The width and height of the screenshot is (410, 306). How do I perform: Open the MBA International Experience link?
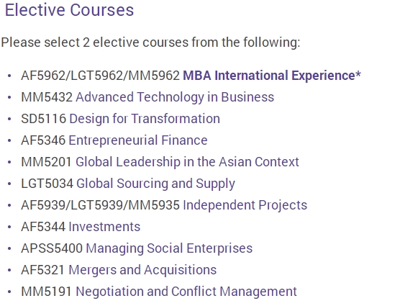272,76
